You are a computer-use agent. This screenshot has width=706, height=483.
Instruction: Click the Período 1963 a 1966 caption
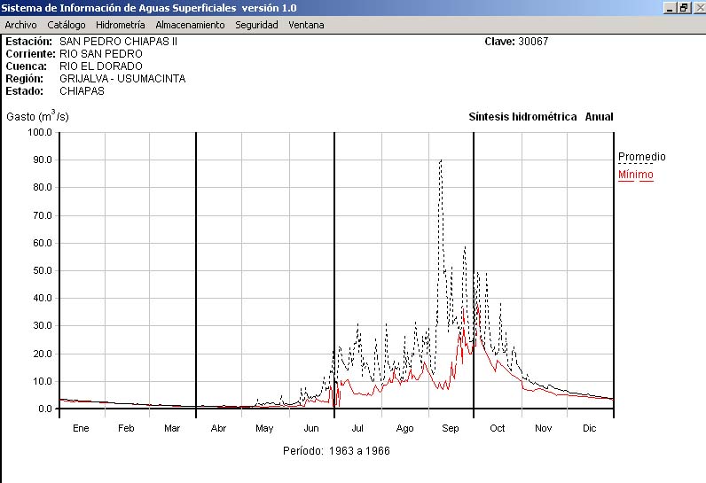pos(336,451)
